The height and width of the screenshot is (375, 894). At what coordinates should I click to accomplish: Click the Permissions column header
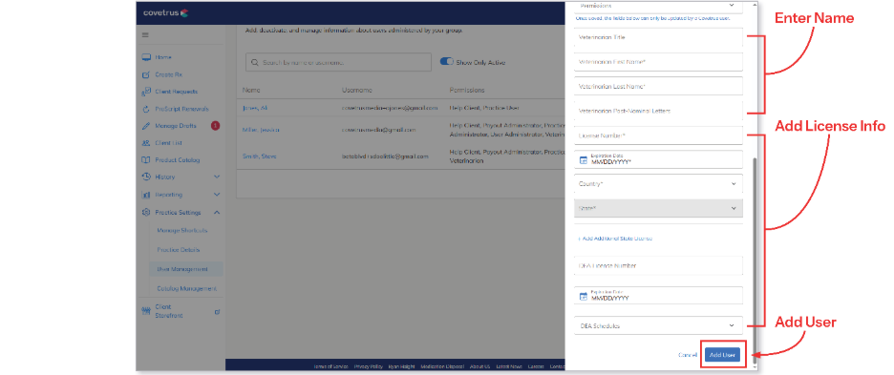pos(467,90)
